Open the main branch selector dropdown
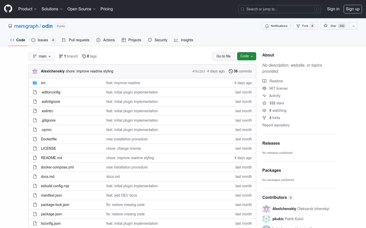Image resolution: width=366 pixels, height=228 pixels. [42, 56]
